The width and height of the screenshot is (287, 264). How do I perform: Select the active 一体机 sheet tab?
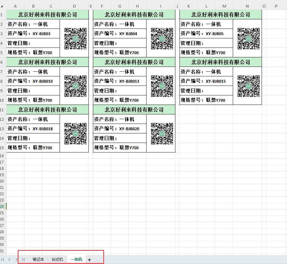[76, 260]
